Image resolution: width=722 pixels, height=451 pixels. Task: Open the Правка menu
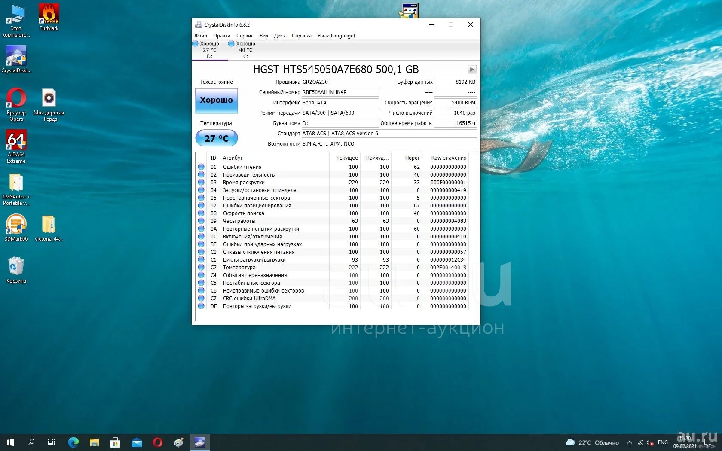coord(221,36)
